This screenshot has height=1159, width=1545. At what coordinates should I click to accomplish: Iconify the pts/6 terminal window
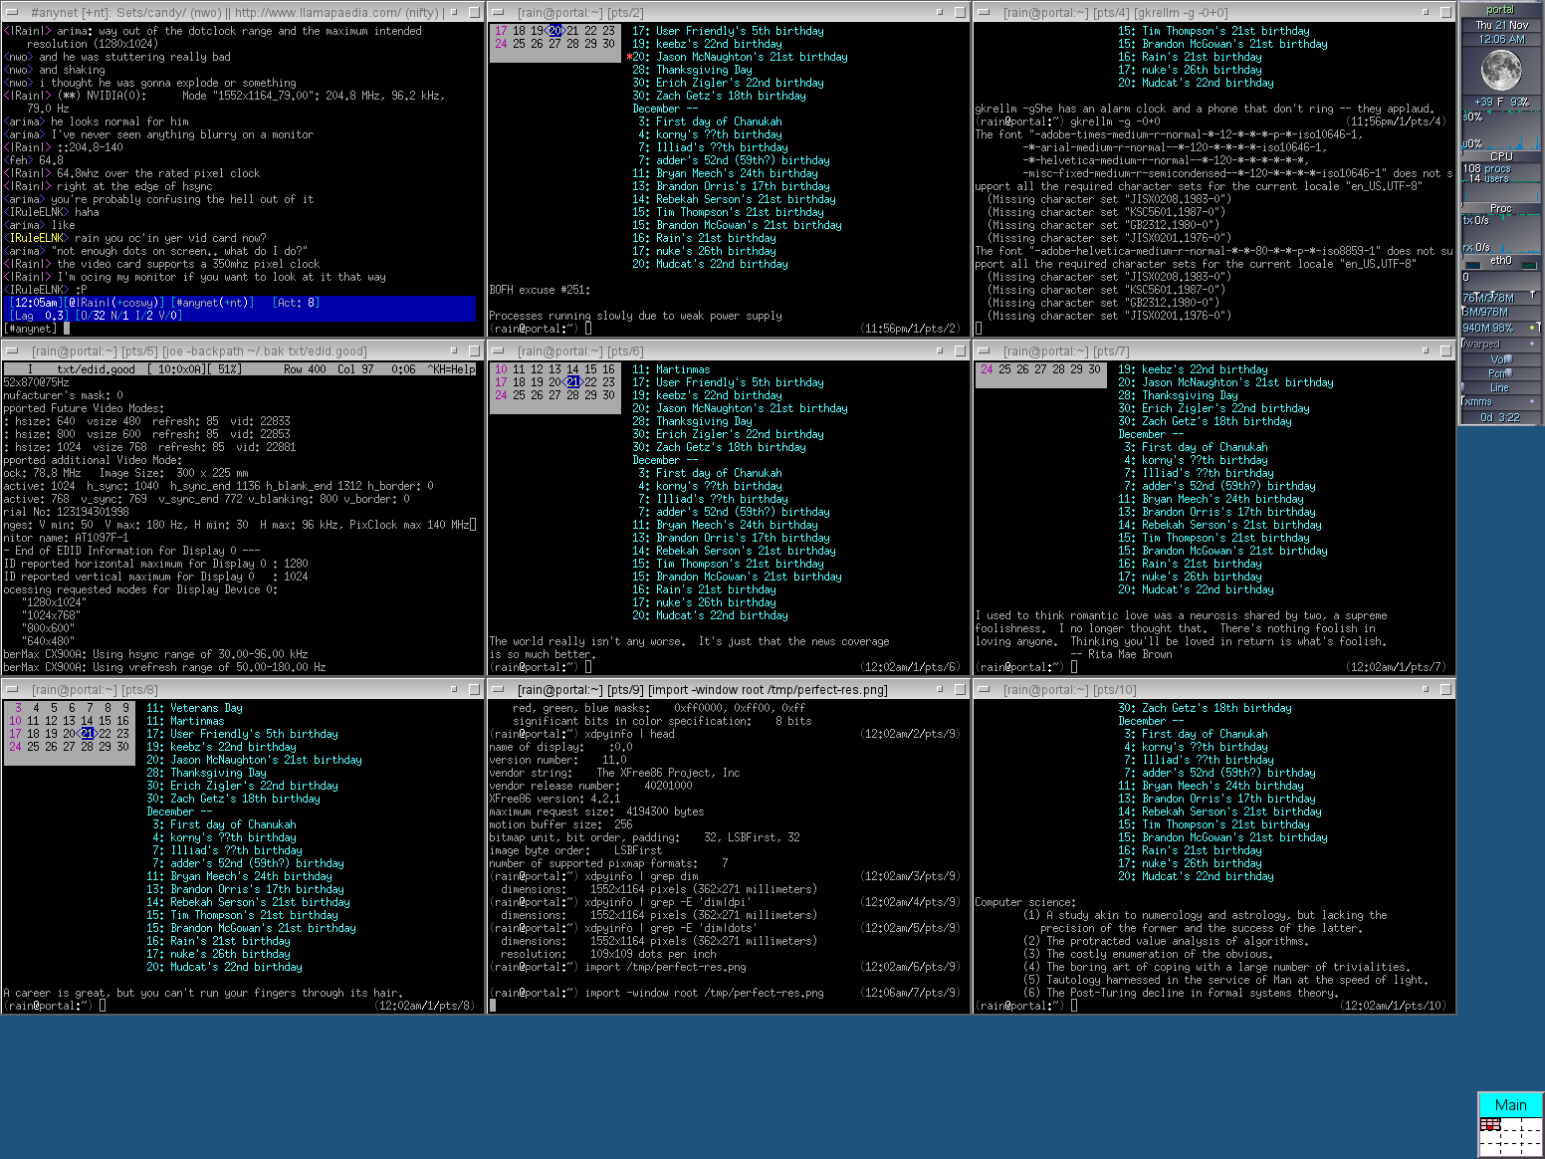point(940,350)
